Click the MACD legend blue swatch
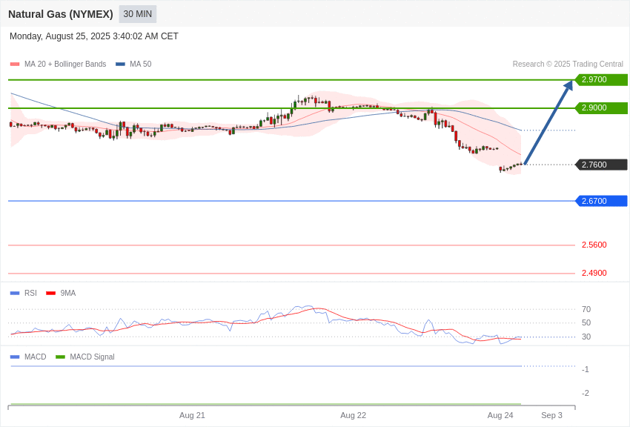The width and height of the screenshot is (630, 427). pos(15,357)
